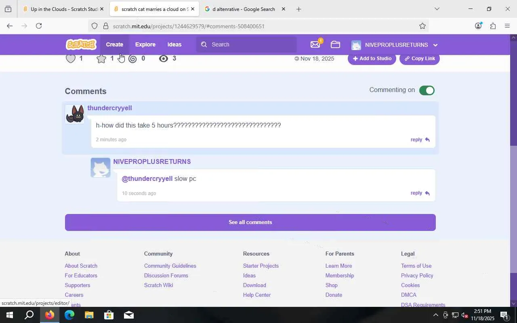Image resolution: width=517 pixels, height=323 pixels.
Task: Reply to thundercryyell's comment
Action: pyautogui.click(x=420, y=140)
